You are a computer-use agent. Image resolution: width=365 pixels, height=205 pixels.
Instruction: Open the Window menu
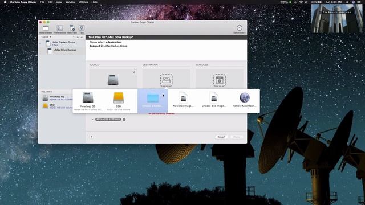(x=70, y=2)
